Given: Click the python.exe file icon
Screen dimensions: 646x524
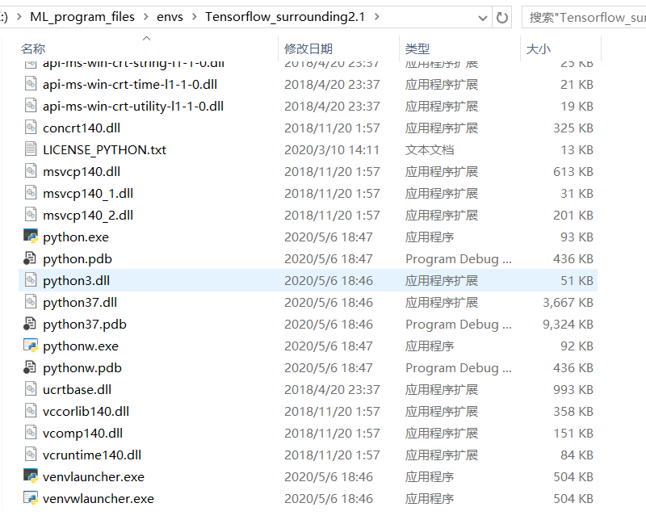Looking at the screenshot, I should click(x=31, y=236).
